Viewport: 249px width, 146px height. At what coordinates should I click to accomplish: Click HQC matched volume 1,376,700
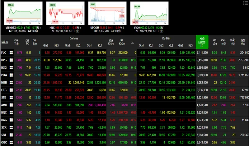[x=122, y=112]
